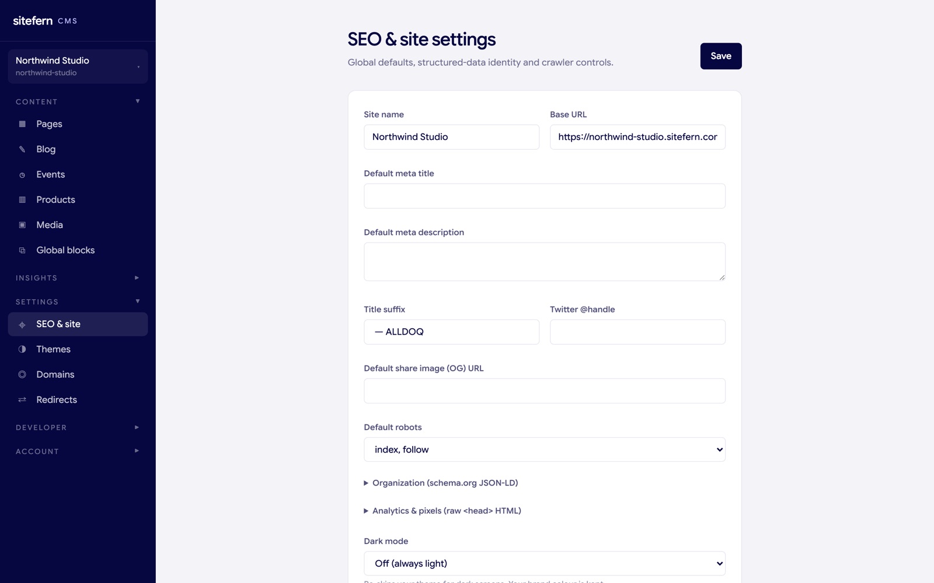The height and width of the screenshot is (583, 934).
Task: Click the sitefern CMS logo
Action: pyautogui.click(x=45, y=20)
